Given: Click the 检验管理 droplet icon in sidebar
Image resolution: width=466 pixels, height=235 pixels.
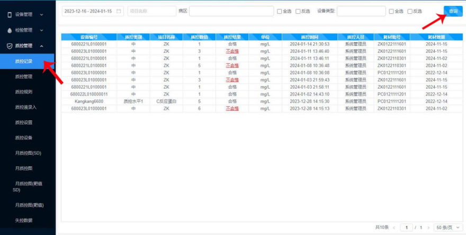Looking at the screenshot, I should 10,30.
